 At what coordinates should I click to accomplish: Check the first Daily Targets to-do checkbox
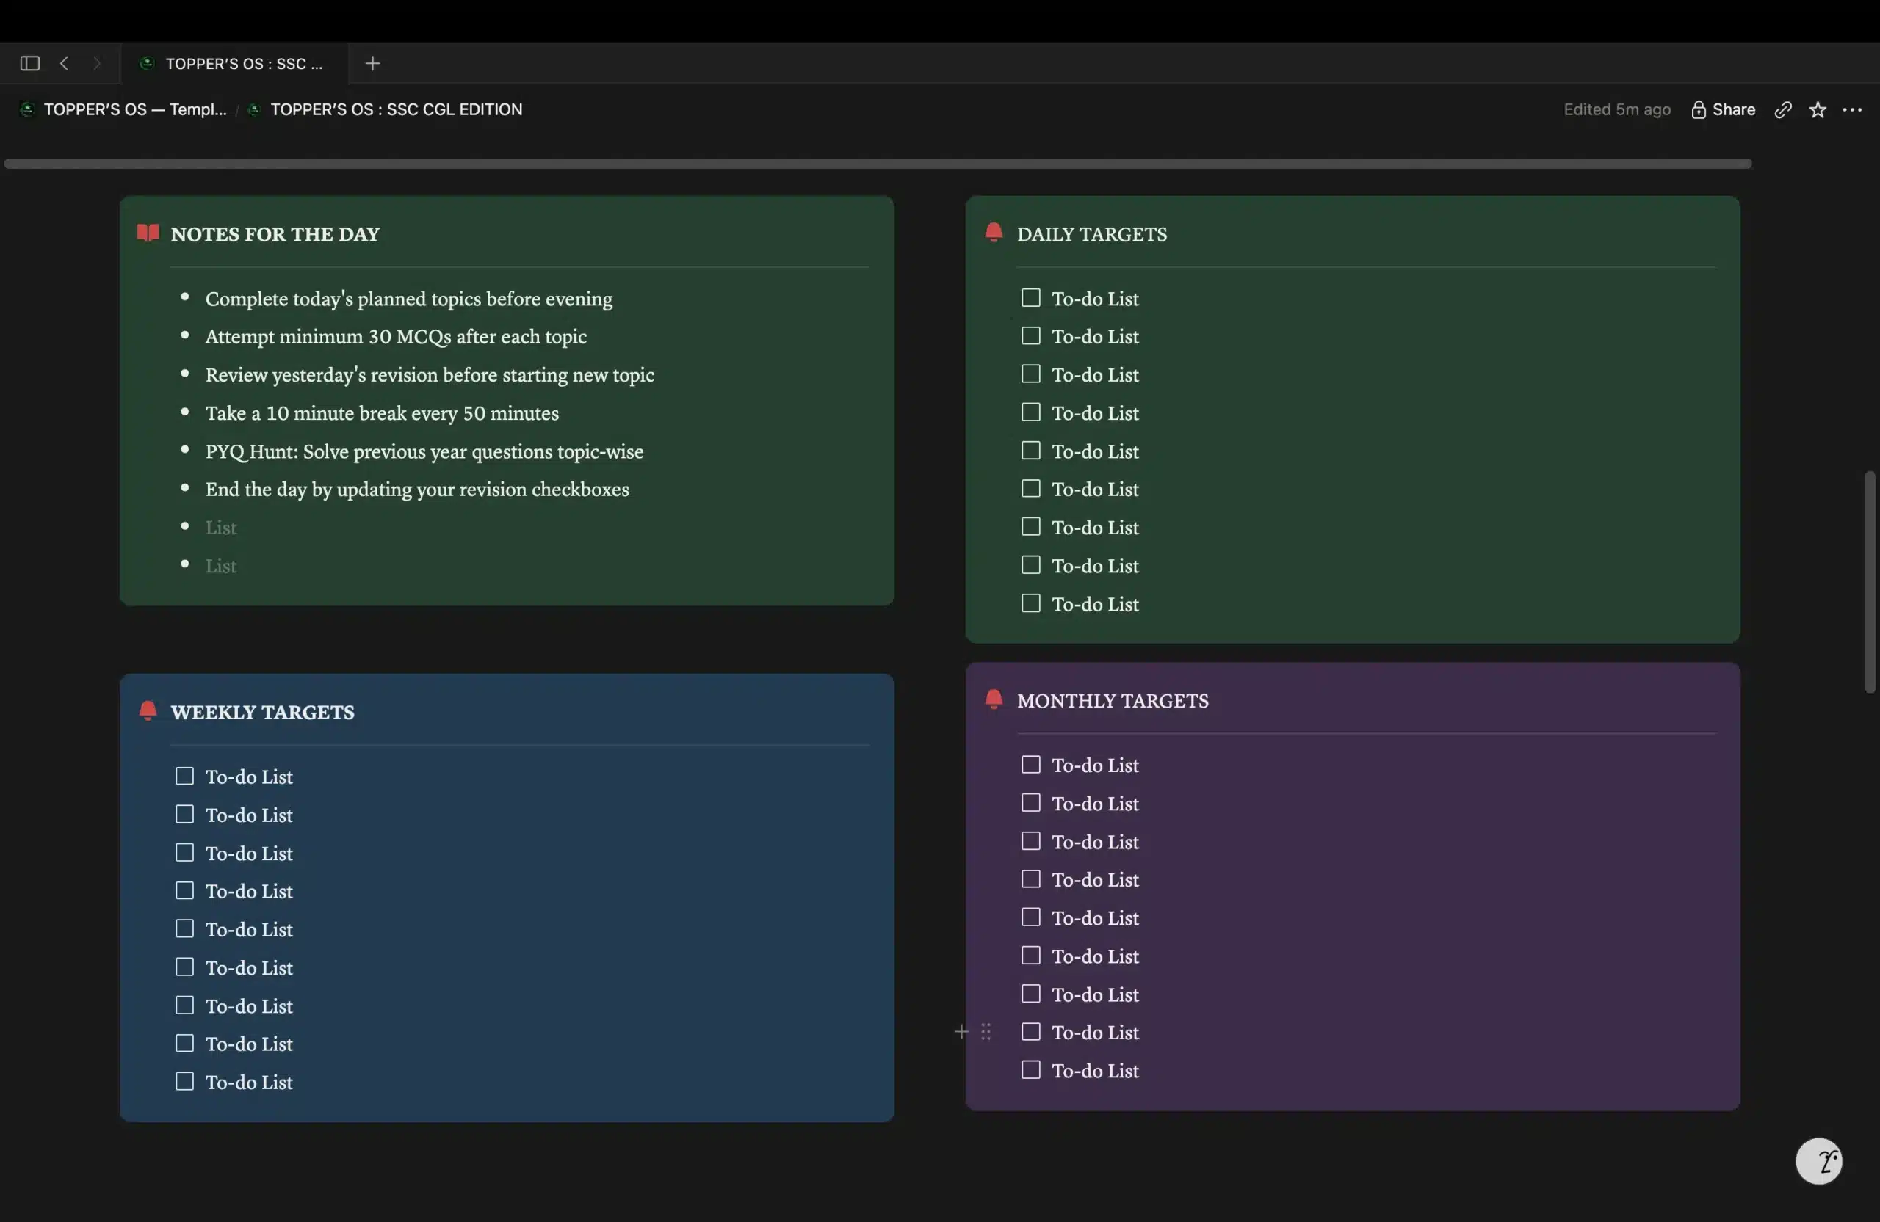tap(1030, 297)
